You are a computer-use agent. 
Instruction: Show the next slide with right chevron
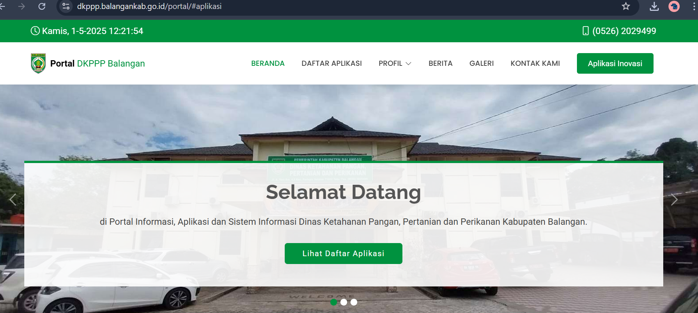(674, 200)
